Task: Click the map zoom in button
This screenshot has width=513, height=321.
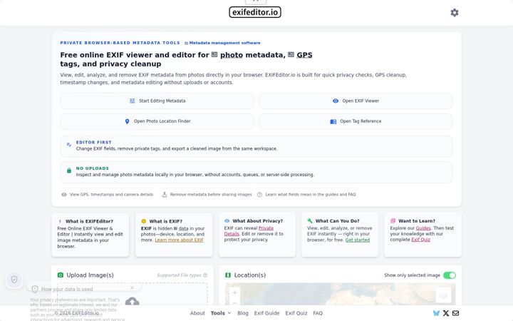Action: click(234, 292)
